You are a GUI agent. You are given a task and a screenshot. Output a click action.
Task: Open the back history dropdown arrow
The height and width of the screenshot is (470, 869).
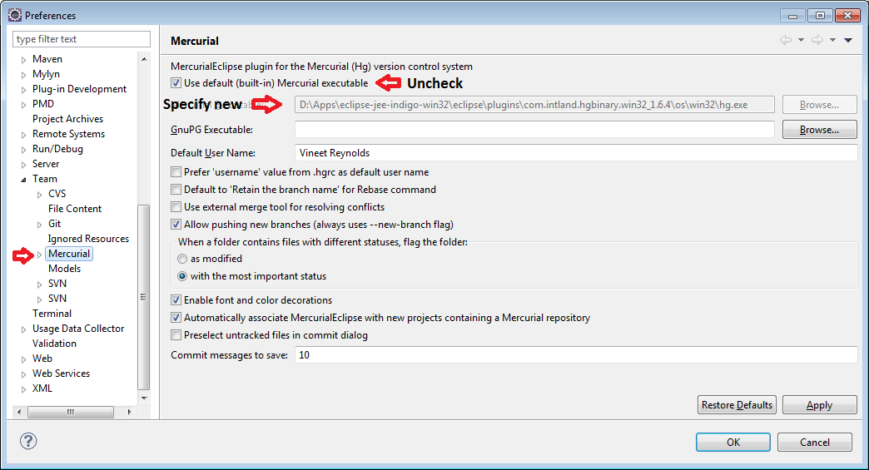(x=801, y=40)
